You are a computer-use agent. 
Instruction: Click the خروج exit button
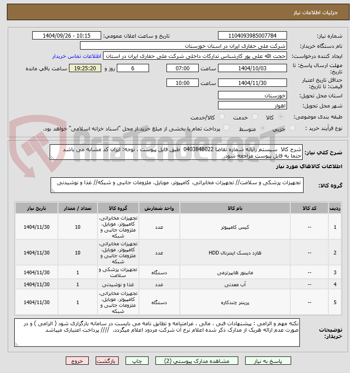coord(77,361)
